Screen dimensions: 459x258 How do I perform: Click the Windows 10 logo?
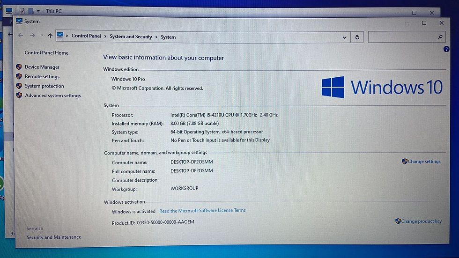tap(382, 87)
